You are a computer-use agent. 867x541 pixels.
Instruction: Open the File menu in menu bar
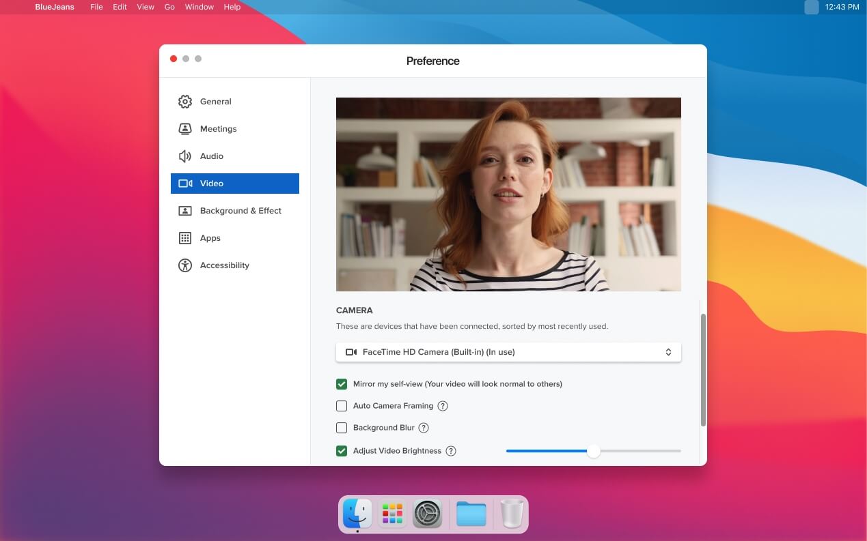[x=96, y=7]
